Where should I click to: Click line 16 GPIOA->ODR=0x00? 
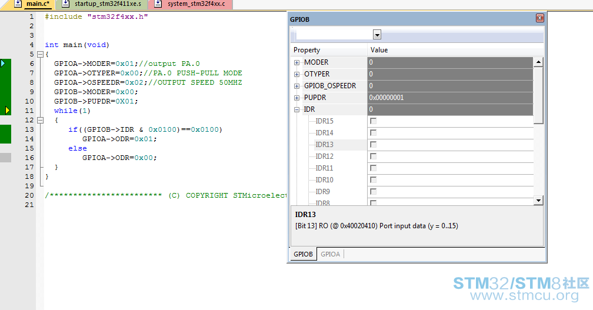[x=119, y=158]
